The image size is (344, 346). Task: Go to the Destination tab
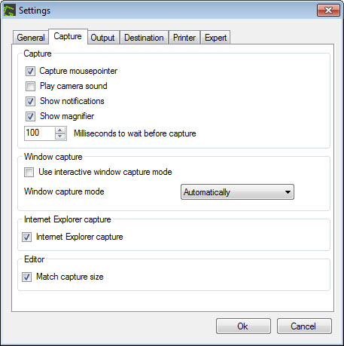[144, 38]
